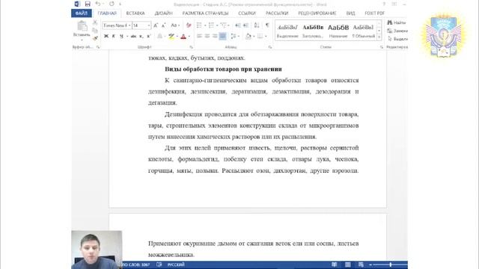Click РУССКИЙ language indicator in status bar
Image resolution: width=479 pixels, height=269 pixels.
(176, 265)
